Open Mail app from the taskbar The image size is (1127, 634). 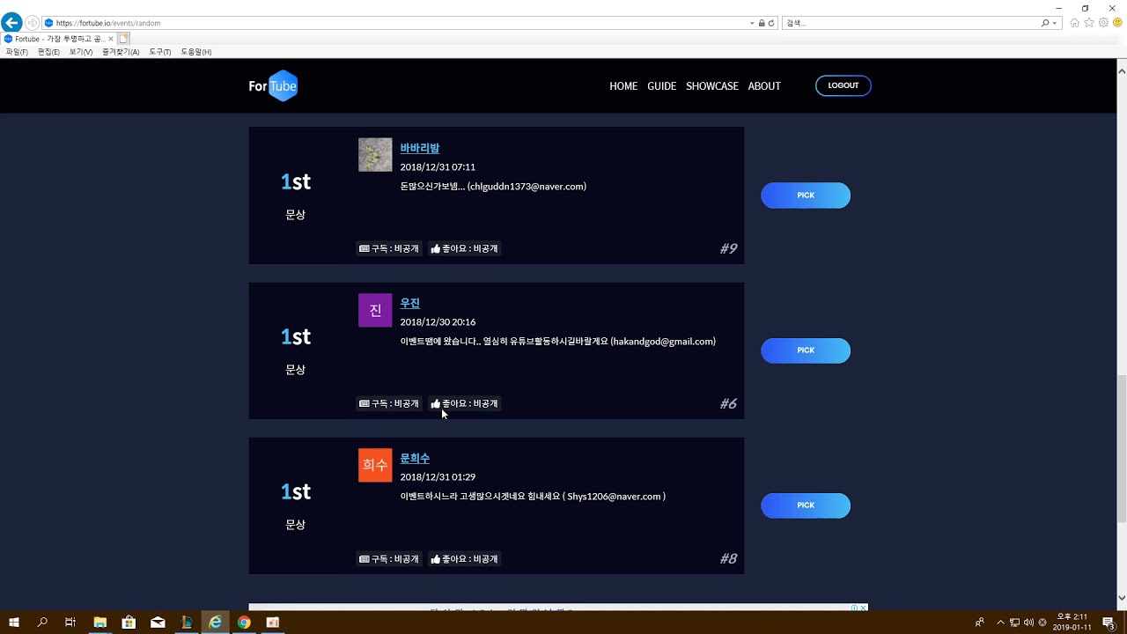(x=158, y=623)
